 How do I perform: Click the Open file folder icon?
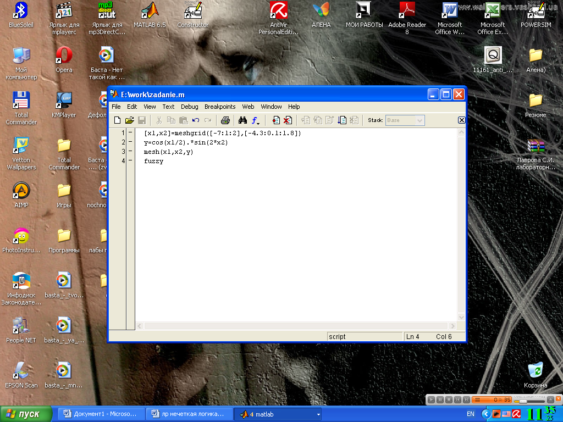click(130, 120)
